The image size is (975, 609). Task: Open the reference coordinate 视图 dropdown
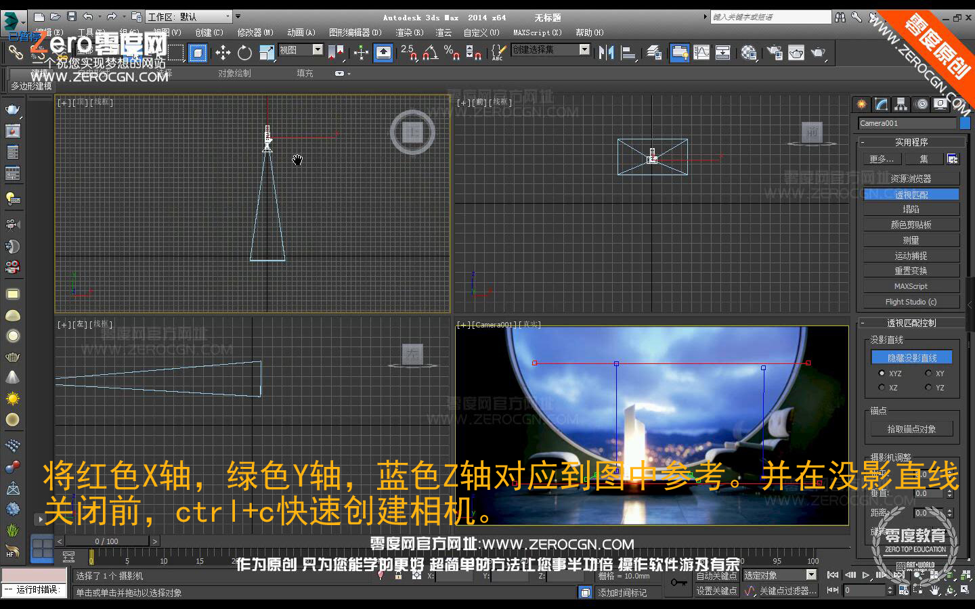301,50
